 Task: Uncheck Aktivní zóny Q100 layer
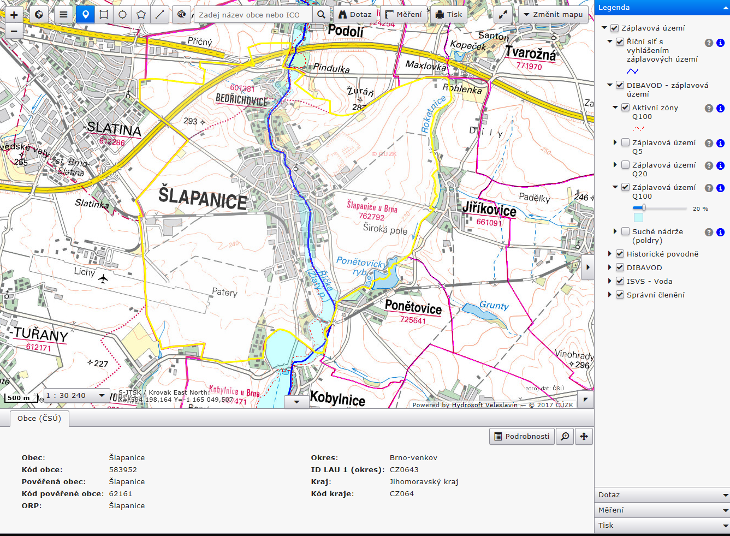(625, 108)
